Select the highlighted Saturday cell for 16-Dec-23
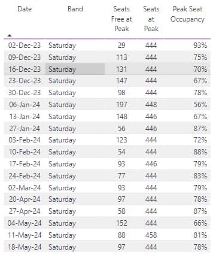Screen dimensions: 222x258 (x=75, y=69)
